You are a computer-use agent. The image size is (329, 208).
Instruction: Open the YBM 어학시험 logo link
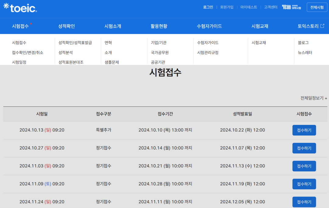(291, 7)
